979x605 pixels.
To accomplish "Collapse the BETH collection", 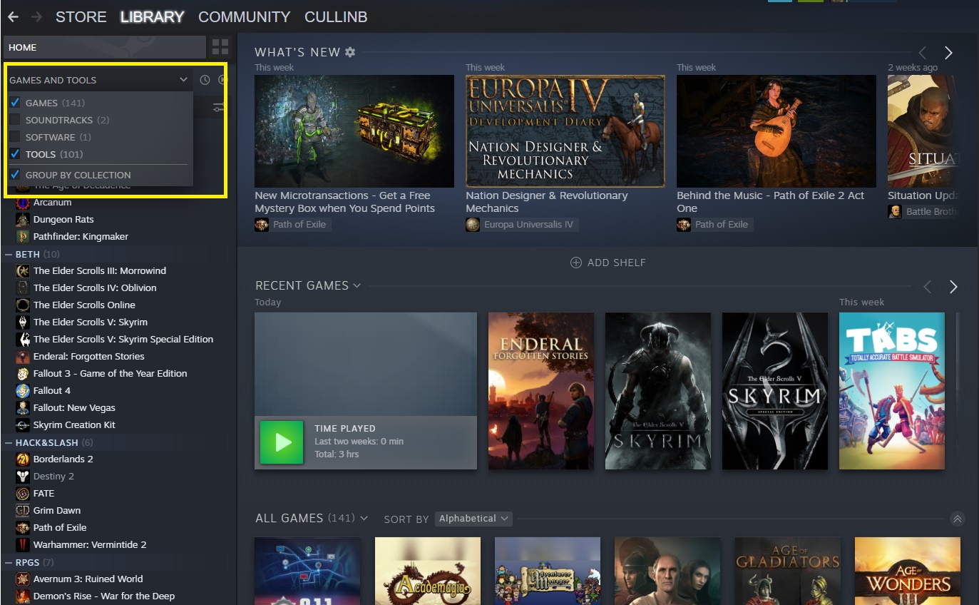I will [9, 254].
